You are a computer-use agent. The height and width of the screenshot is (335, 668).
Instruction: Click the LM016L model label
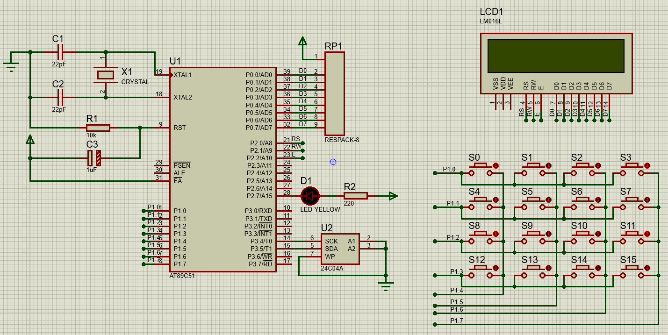click(491, 21)
